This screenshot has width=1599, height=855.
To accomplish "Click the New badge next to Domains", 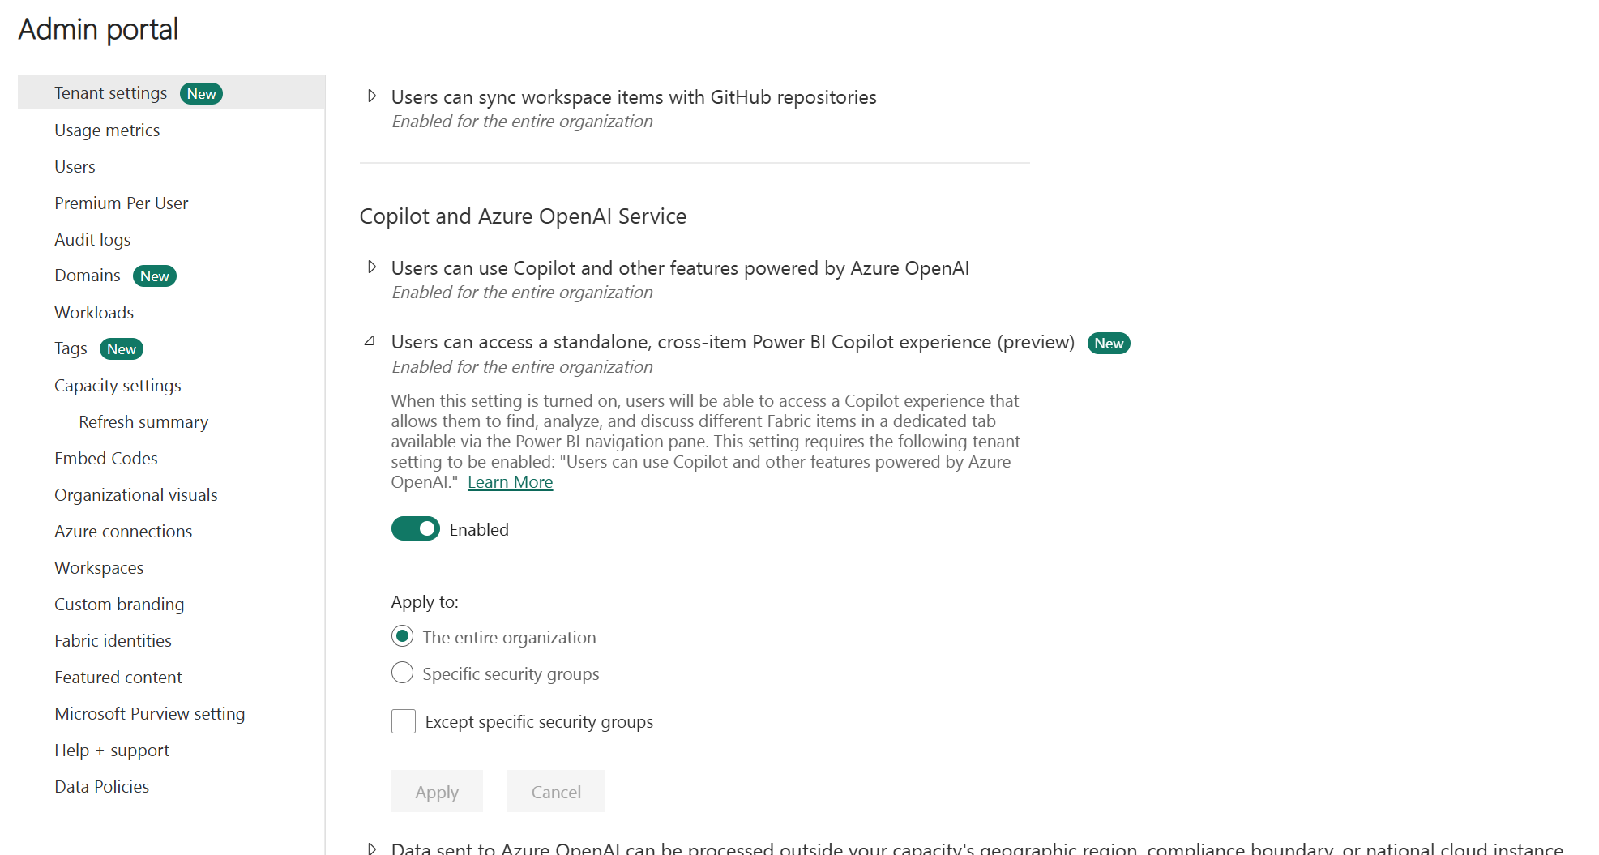I will [x=154, y=276].
